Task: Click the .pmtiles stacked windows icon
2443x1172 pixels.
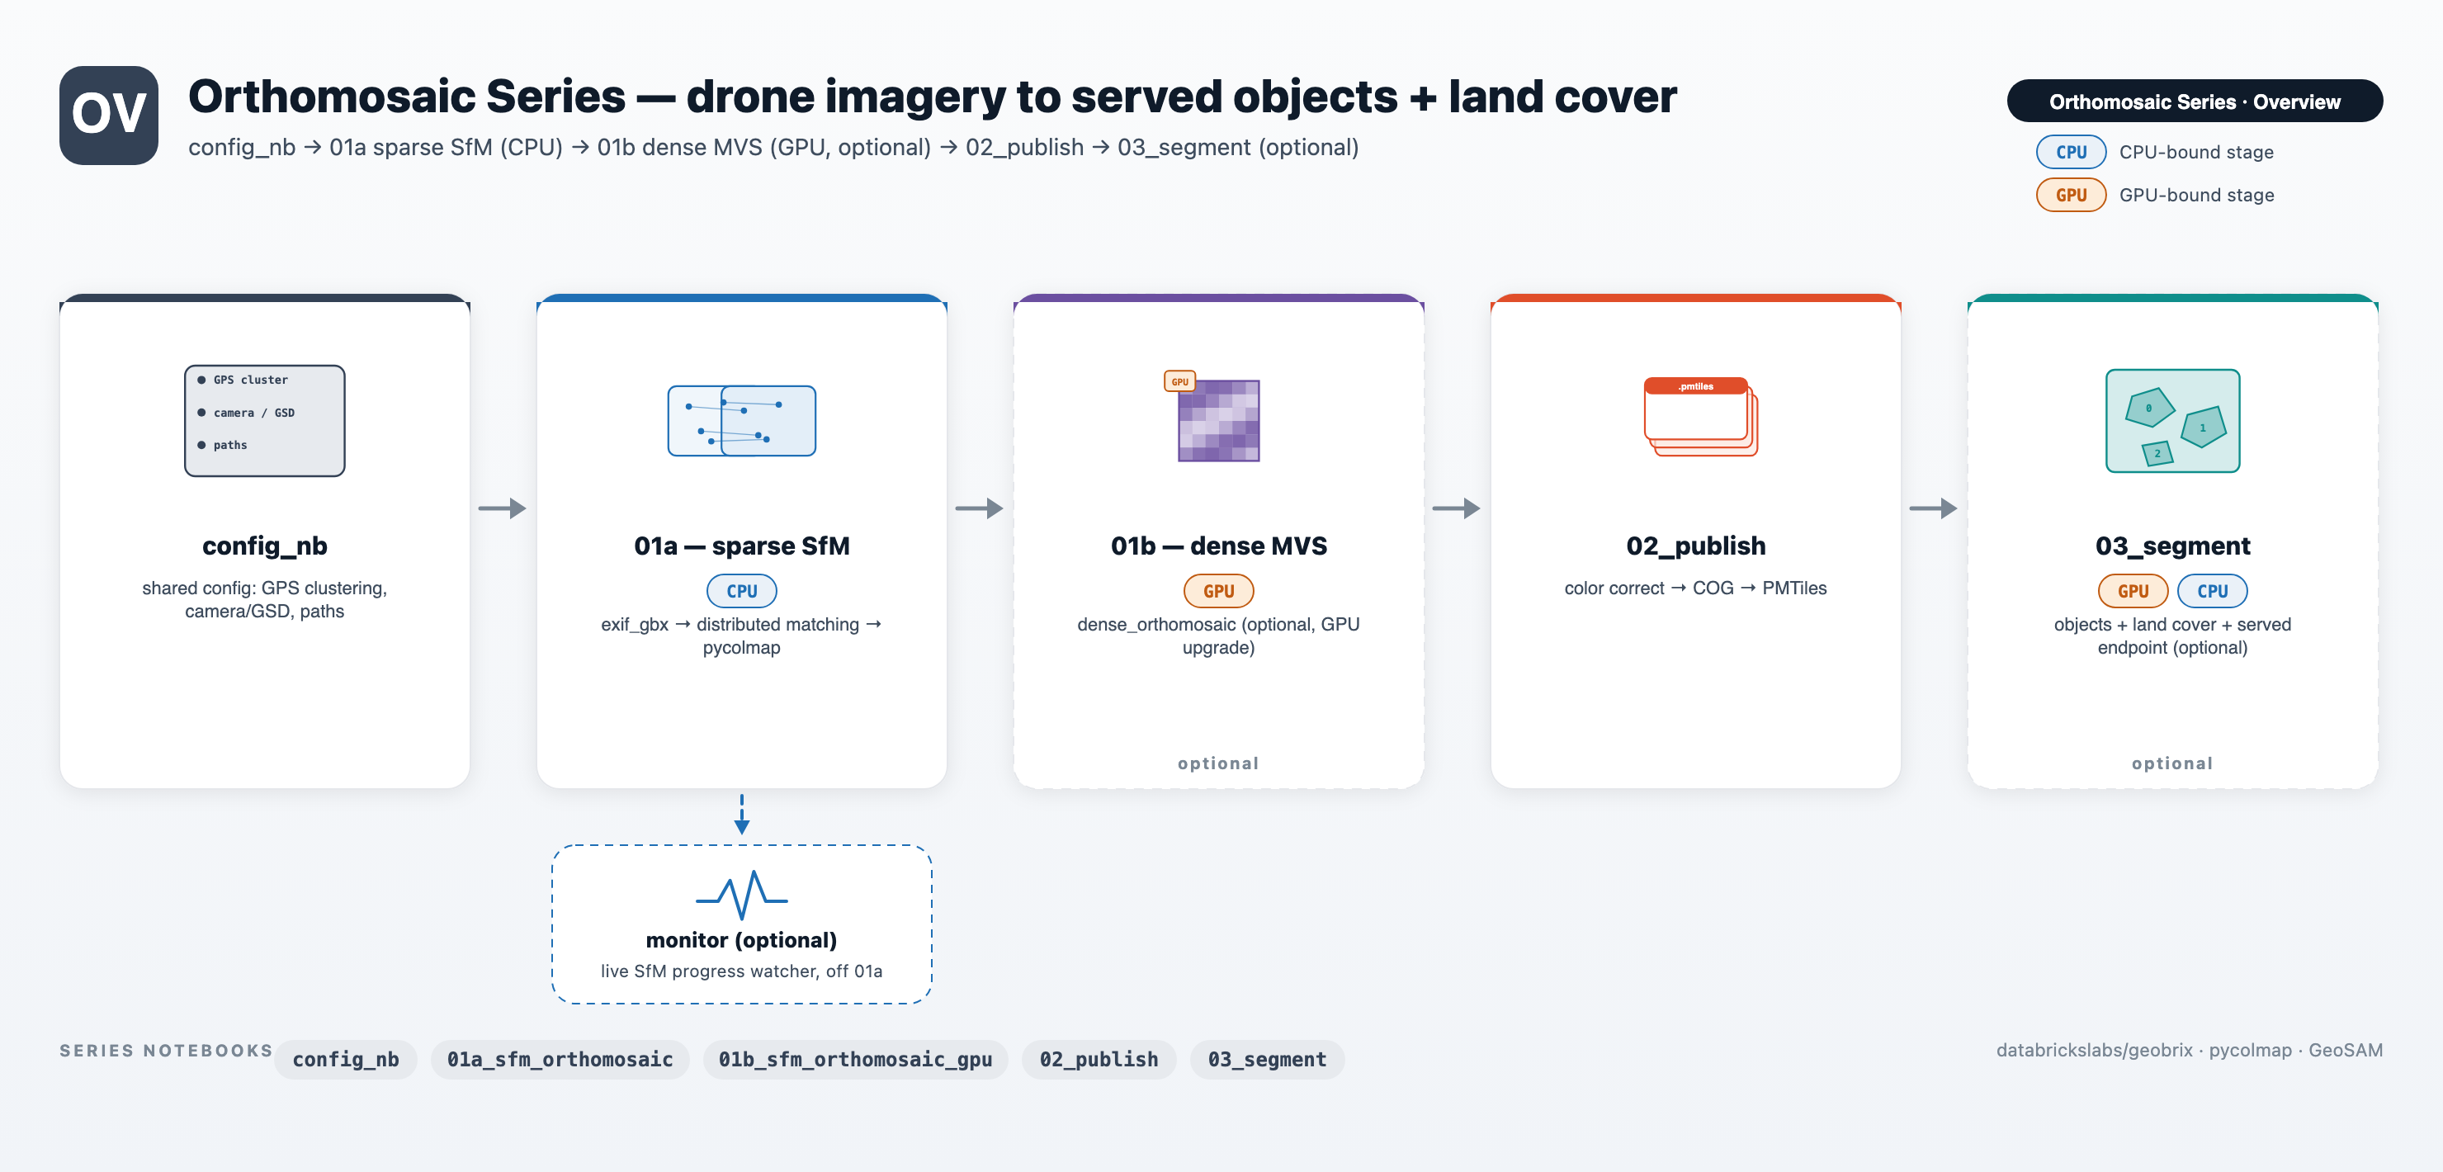Action: 1699,416
